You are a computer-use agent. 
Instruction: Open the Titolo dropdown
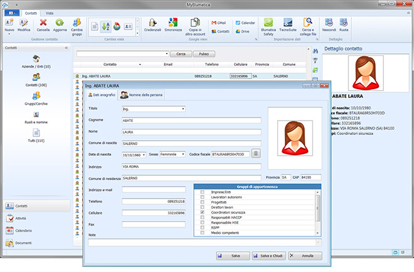tap(183, 109)
